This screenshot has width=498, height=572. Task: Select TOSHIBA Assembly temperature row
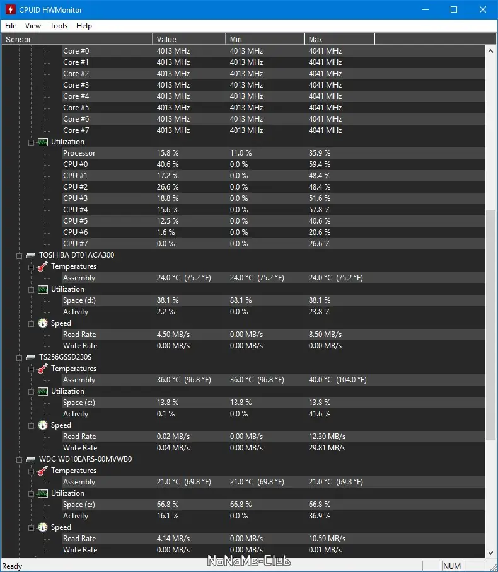tap(273, 278)
